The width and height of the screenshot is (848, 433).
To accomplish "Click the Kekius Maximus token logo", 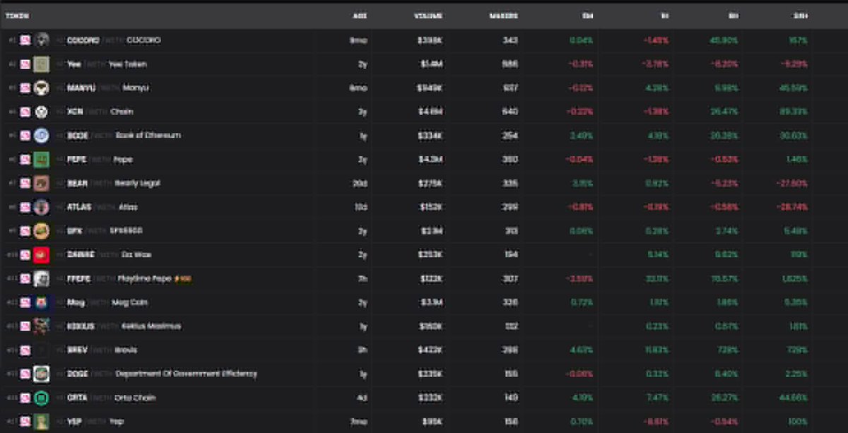I will [x=42, y=326].
